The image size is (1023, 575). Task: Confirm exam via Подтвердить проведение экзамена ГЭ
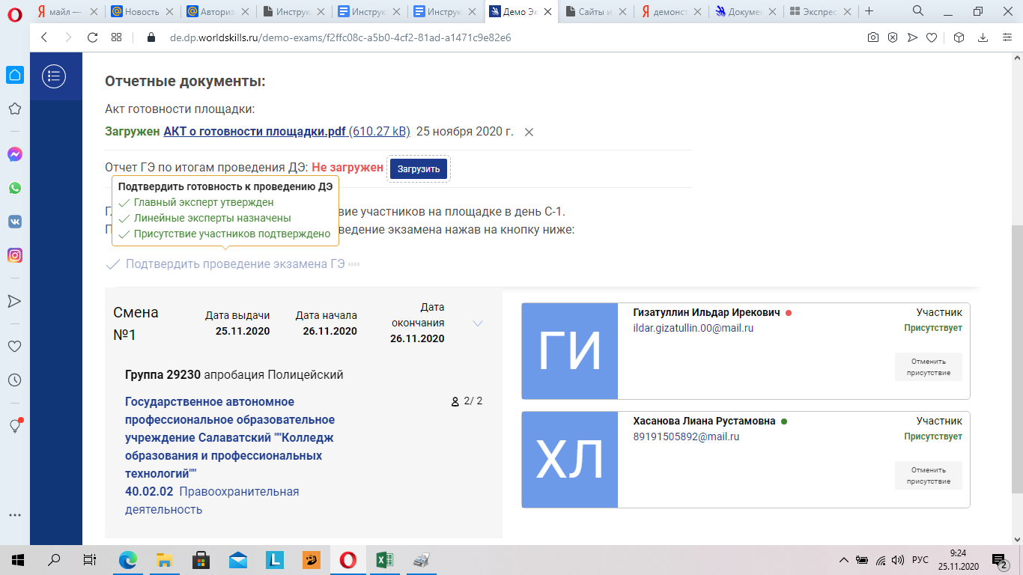[x=234, y=264]
